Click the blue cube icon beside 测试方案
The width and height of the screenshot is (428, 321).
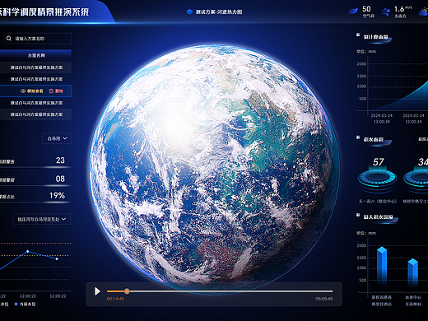pos(189,12)
